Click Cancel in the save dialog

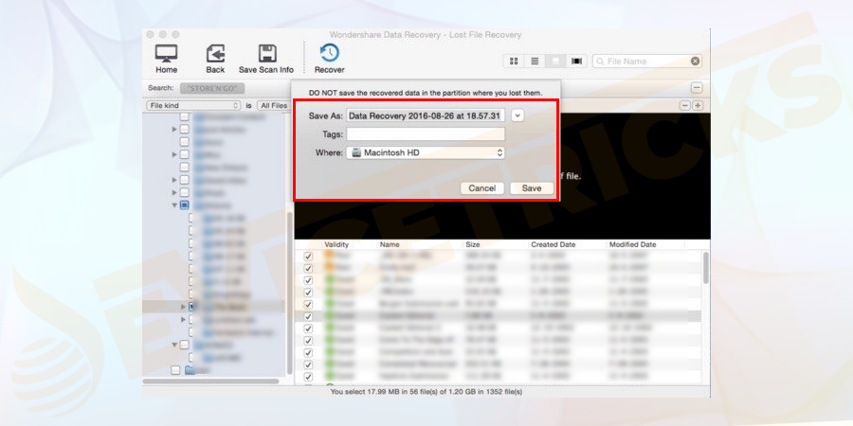pos(482,188)
